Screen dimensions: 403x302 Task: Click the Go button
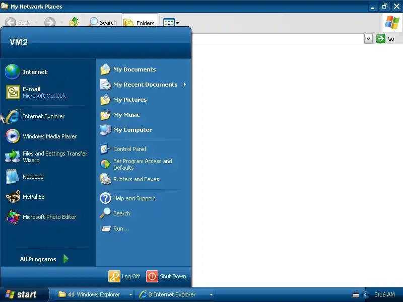click(385, 39)
